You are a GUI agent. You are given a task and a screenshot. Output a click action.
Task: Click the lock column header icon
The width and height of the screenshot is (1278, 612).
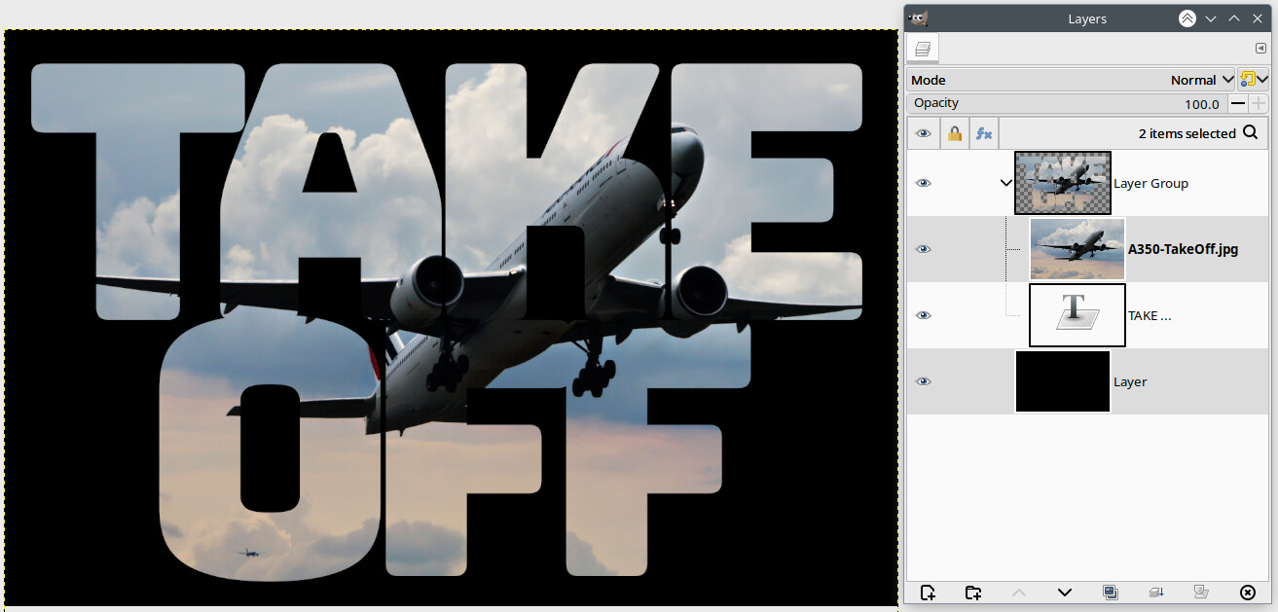[x=955, y=133]
